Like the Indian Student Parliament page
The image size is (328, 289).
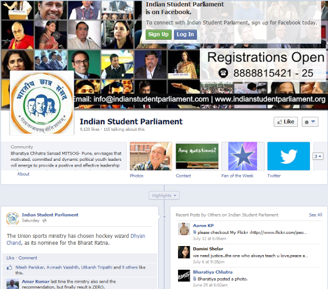(286, 122)
